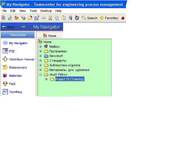
Task: Open the File menu
Action: coord(4,11)
